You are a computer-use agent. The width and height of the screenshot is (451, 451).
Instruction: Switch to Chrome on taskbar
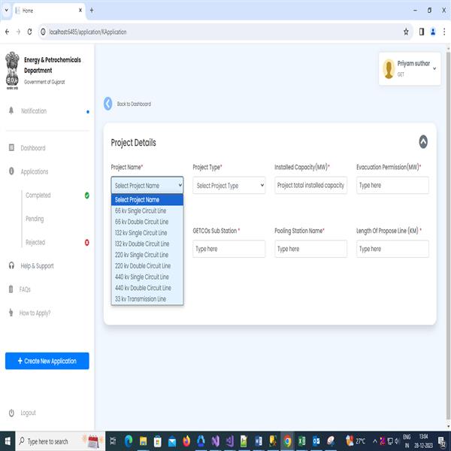[x=287, y=441]
